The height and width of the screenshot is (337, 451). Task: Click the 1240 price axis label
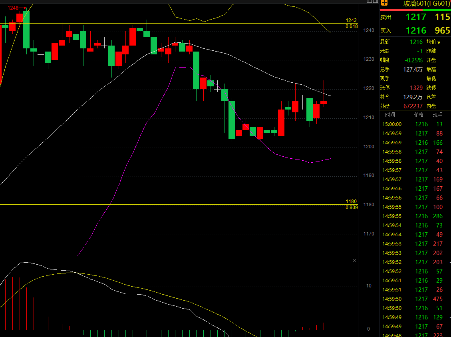(369, 30)
